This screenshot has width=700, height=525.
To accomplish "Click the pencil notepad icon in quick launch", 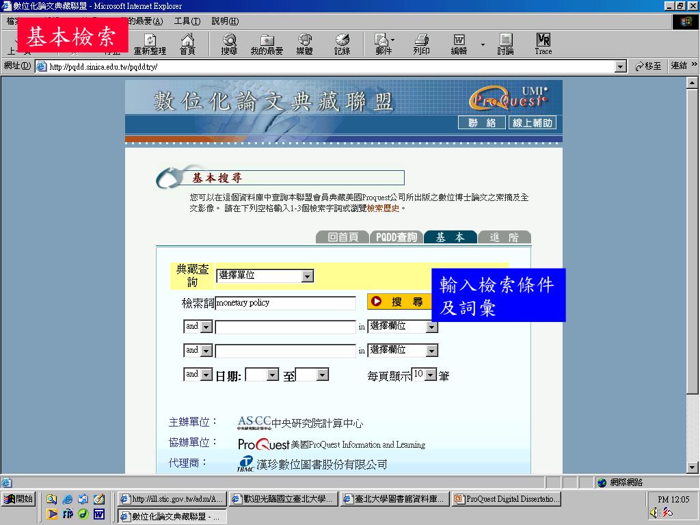I will 98,499.
